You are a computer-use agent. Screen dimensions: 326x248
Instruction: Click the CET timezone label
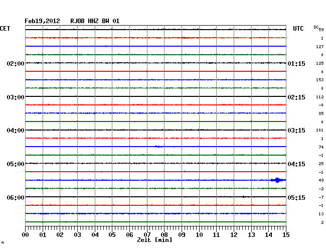point(5,29)
